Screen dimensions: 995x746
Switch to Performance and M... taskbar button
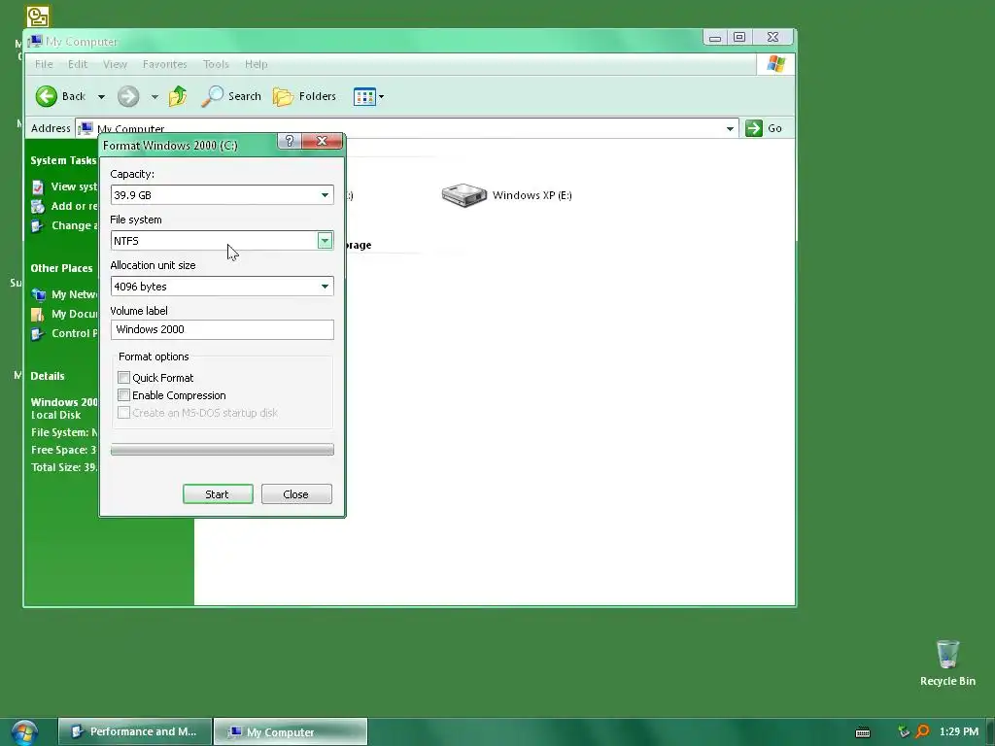134,732
